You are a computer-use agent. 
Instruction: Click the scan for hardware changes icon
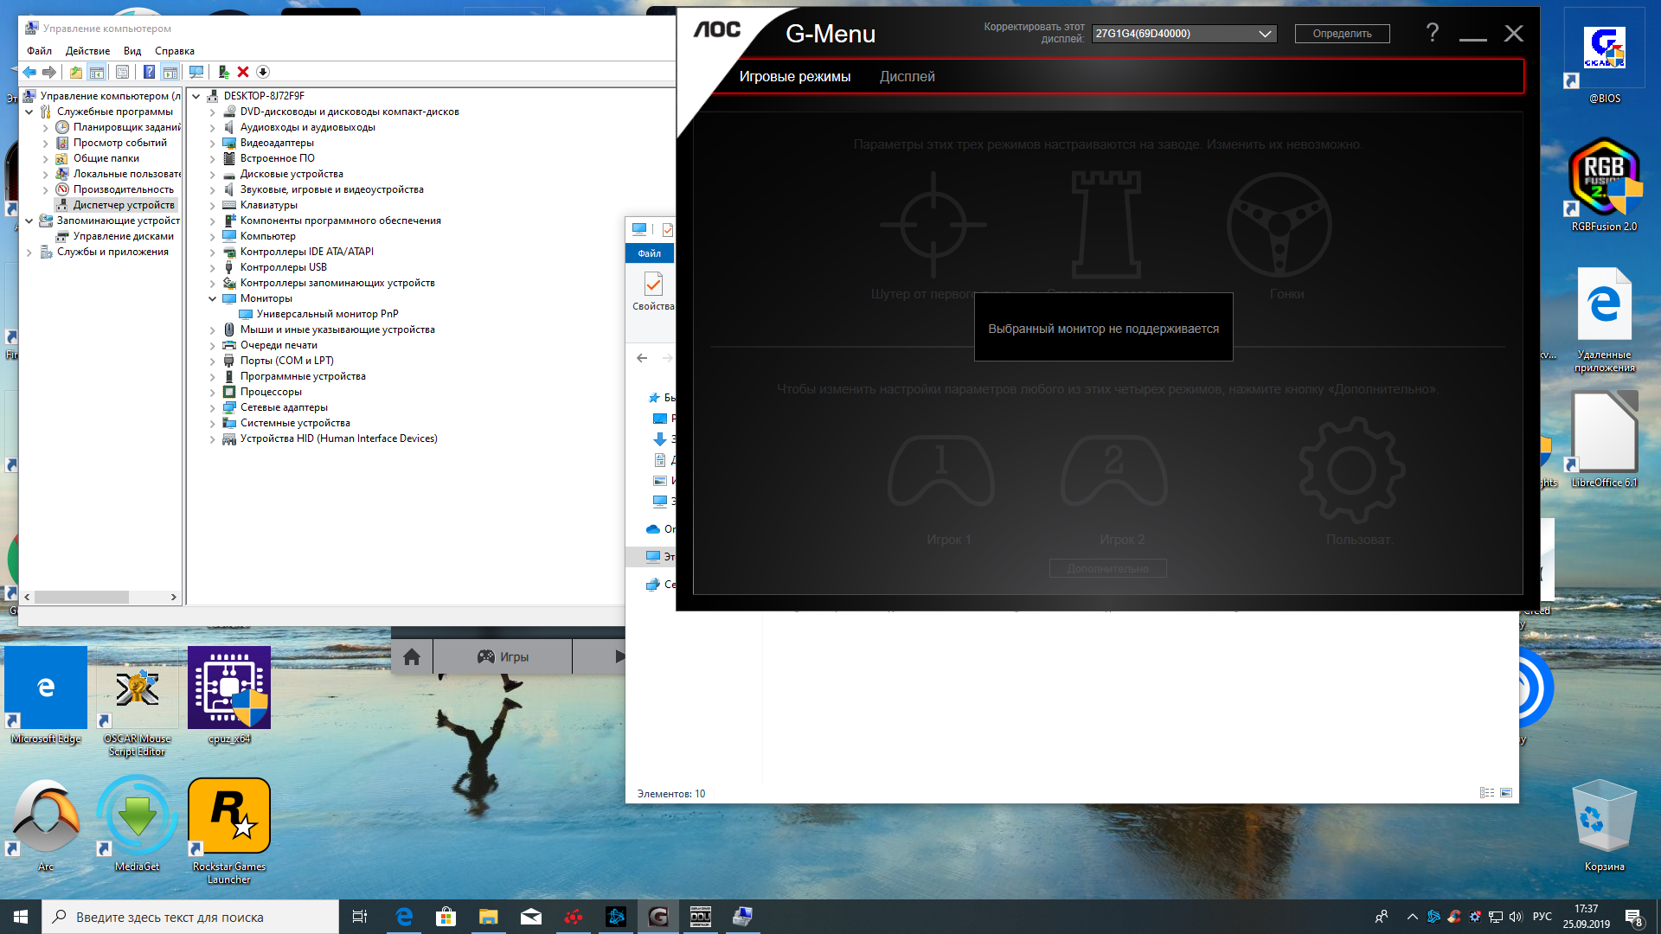(x=196, y=72)
